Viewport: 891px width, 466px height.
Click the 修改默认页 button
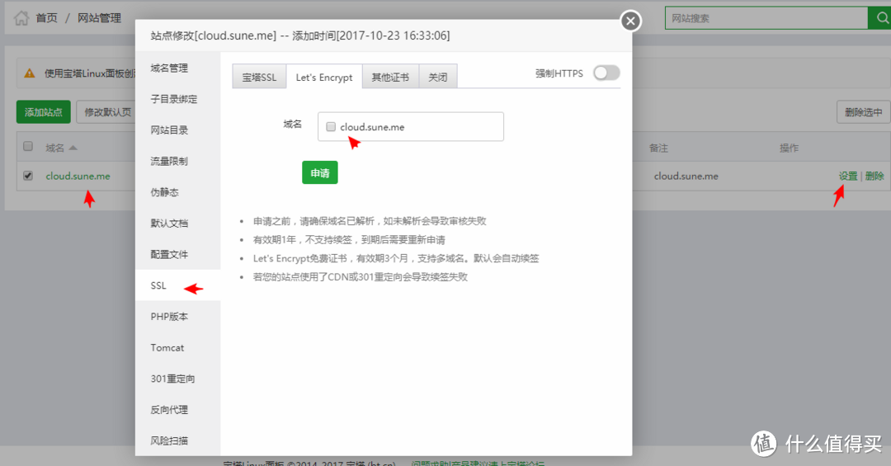click(x=106, y=112)
